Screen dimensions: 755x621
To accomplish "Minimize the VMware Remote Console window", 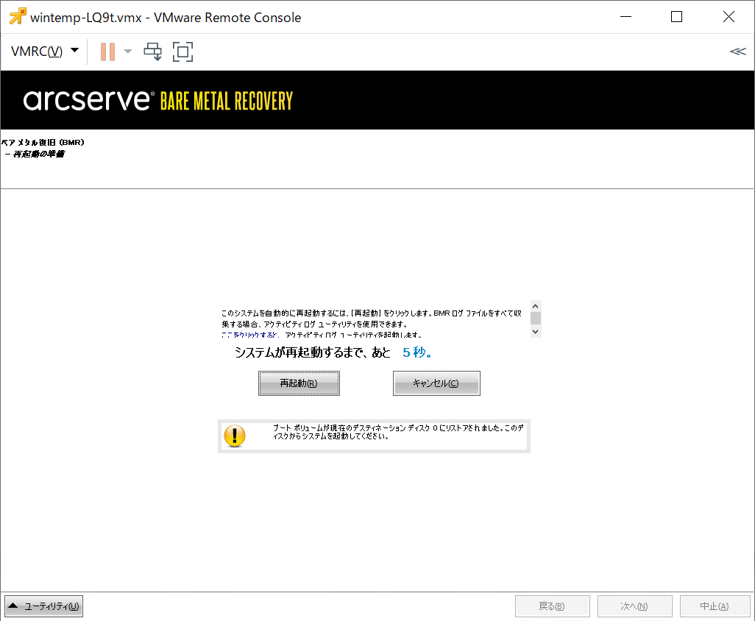I will click(626, 17).
